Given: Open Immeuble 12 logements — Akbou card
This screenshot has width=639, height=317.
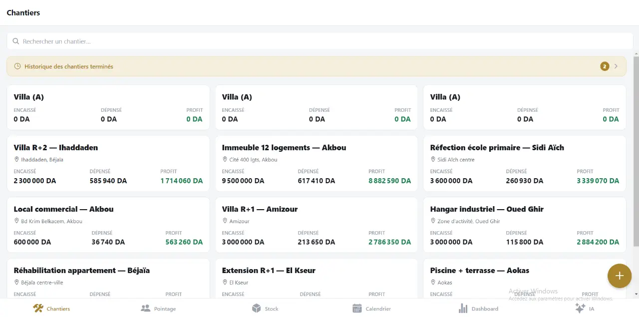Looking at the screenshot, I should pyautogui.click(x=317, y=164).
